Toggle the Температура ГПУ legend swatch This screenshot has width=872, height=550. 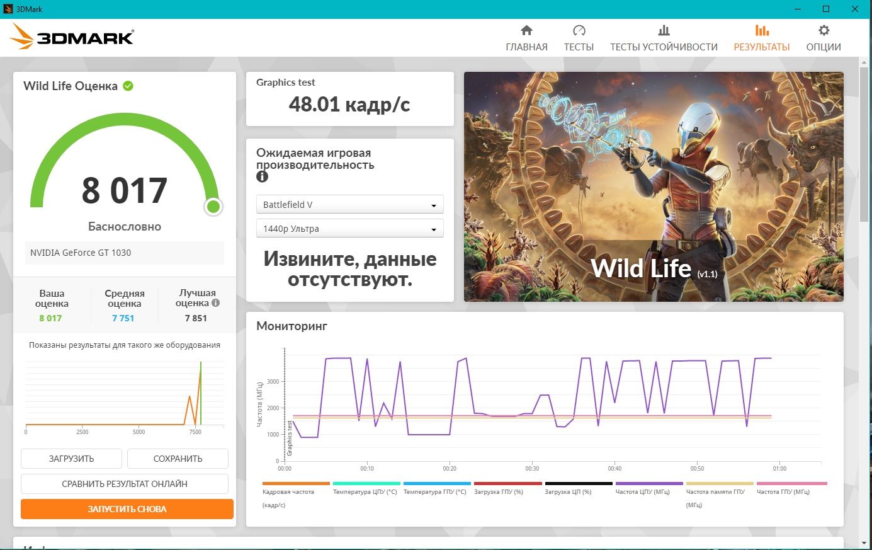point(437,484)
